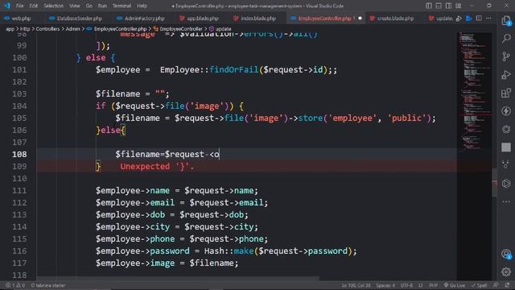Start Go Live server
Image resolution: width=515 pixels, height=290 pixels.
[454, 285]
